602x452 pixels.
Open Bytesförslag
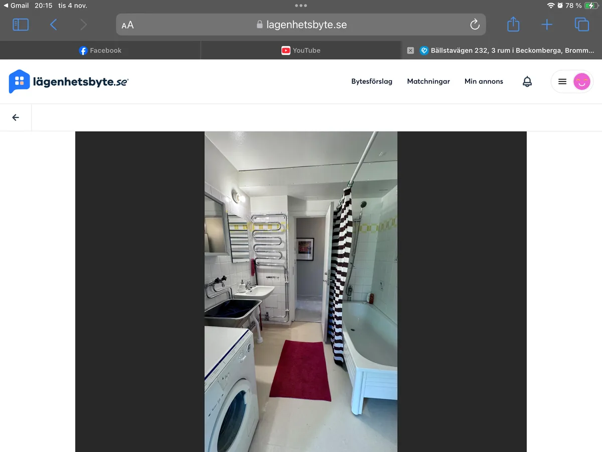point(372,81)
